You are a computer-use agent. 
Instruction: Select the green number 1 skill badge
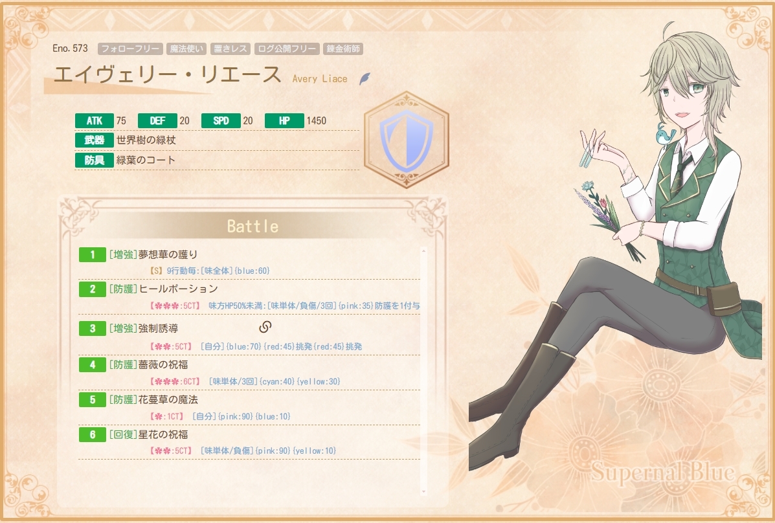[x=93, y=254]
